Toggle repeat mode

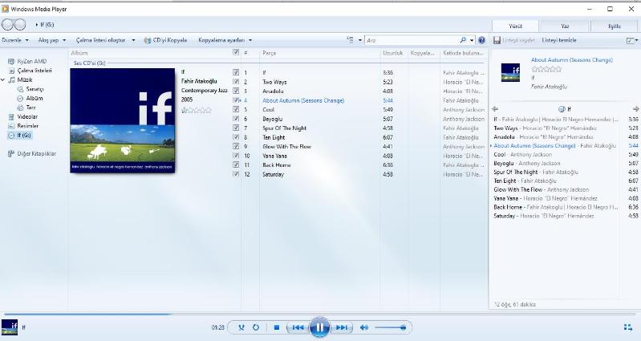coord(256,327)
